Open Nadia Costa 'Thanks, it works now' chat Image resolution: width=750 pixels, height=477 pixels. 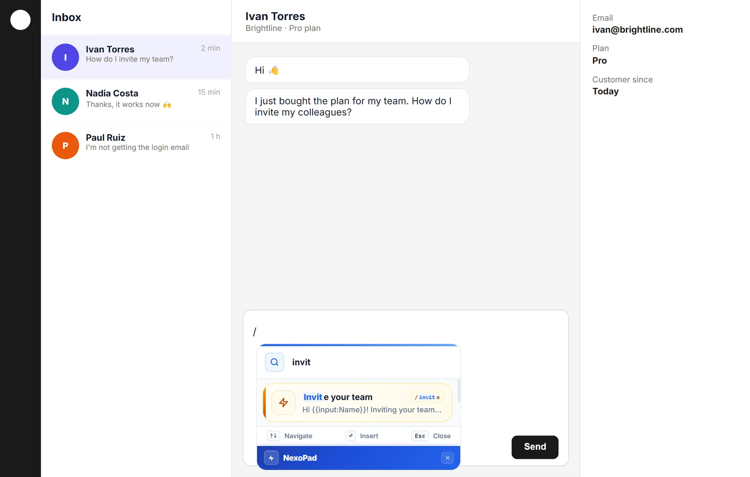136,101
